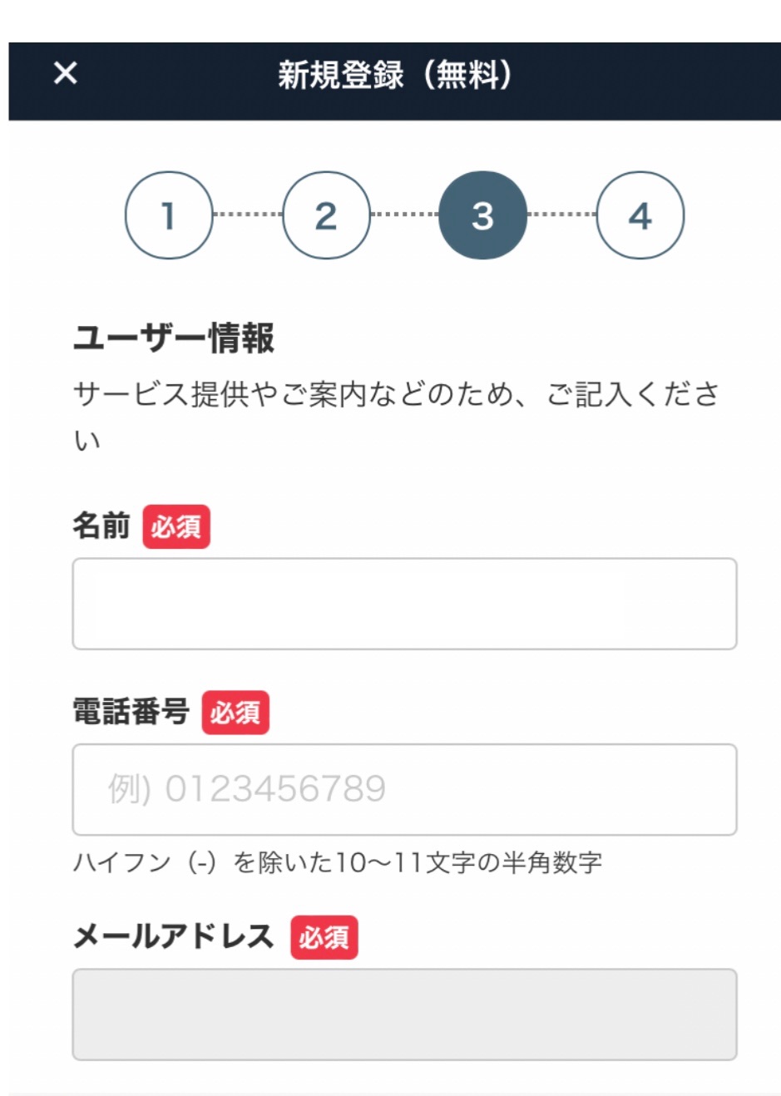The height and width of the screenshot is (1096, 781).
Task: Click the 電話番号 input field
Action: tap(405, 789)
